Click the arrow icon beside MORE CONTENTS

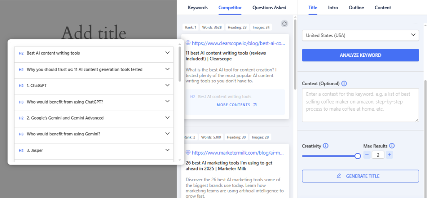click(255, 105)
